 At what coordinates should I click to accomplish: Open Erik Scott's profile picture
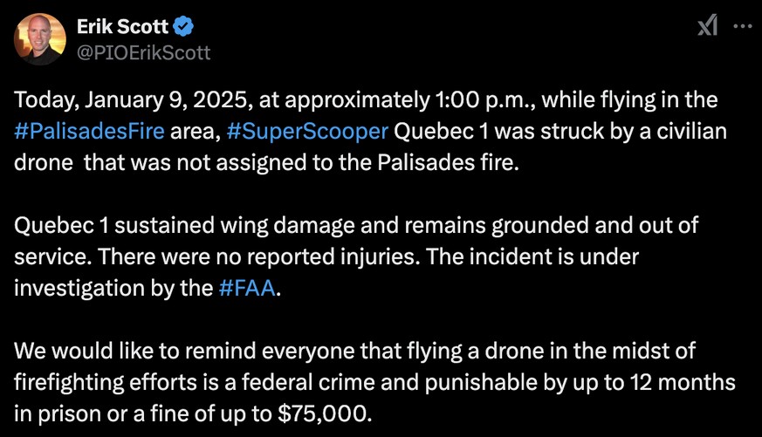click(40, 39)
